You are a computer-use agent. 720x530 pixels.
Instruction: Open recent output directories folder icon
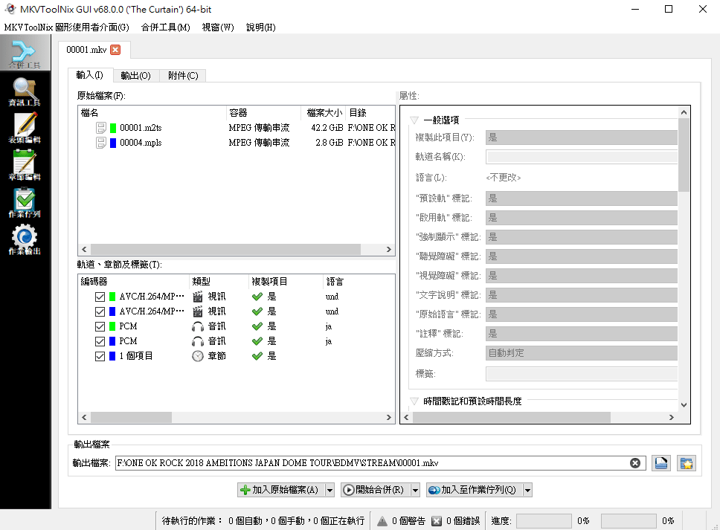tap(687, 463)
